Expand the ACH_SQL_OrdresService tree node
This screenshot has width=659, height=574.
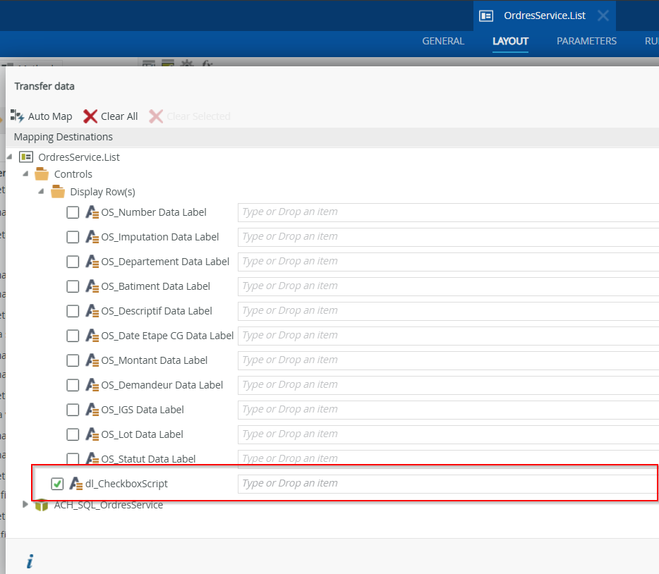tap(26, 504)
